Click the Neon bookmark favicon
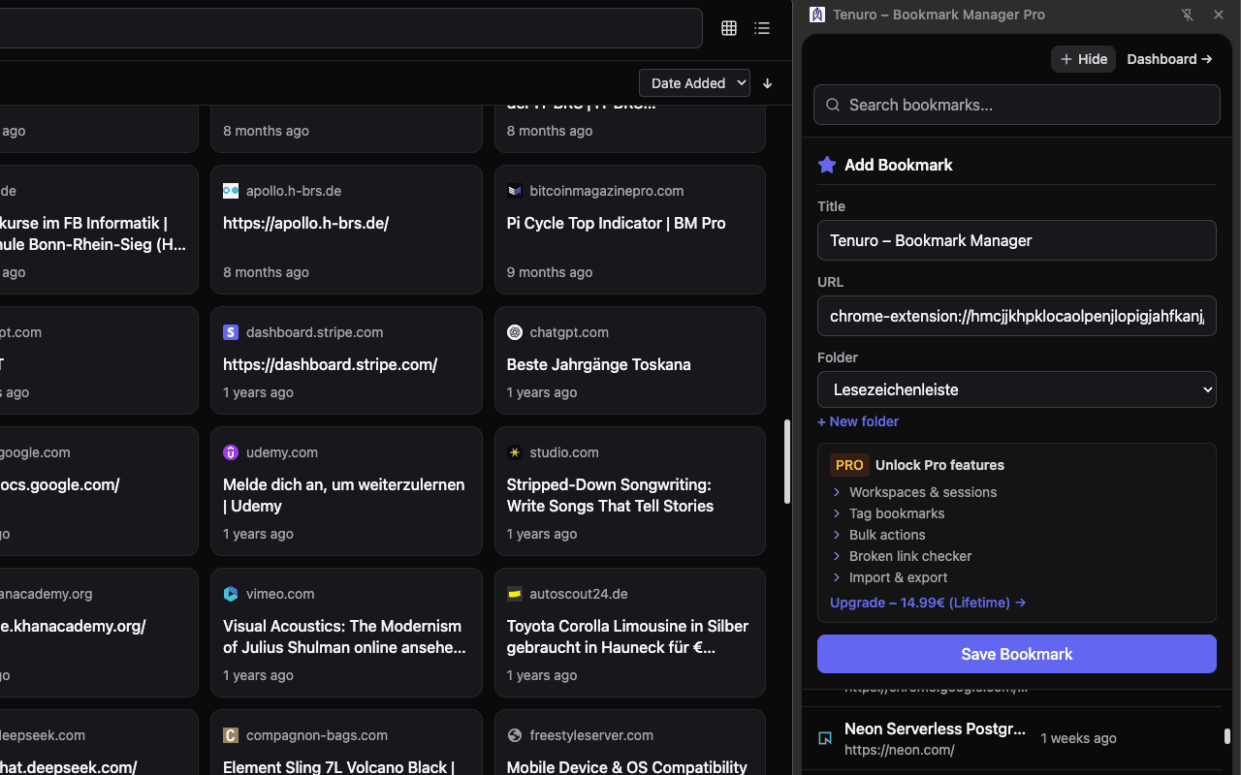 pos(825,738)
